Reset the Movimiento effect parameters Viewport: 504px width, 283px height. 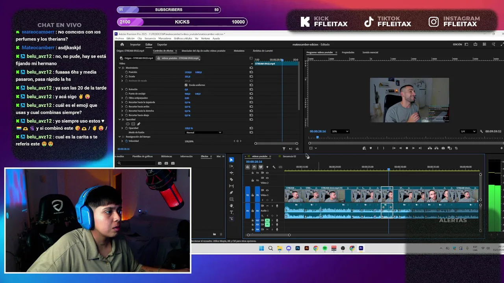click(251, 68)
